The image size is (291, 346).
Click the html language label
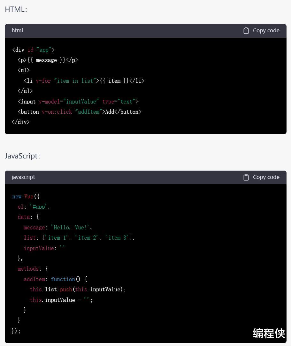pyautogui.click(x=17, y=30)
